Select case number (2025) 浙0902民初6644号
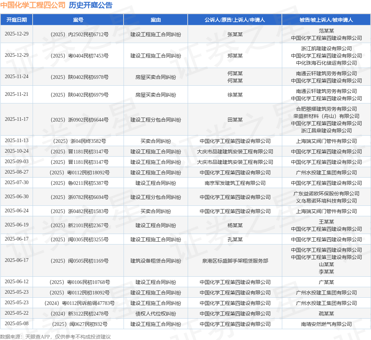This screenshot has width=371, height=340. click(x=79, y=120)
